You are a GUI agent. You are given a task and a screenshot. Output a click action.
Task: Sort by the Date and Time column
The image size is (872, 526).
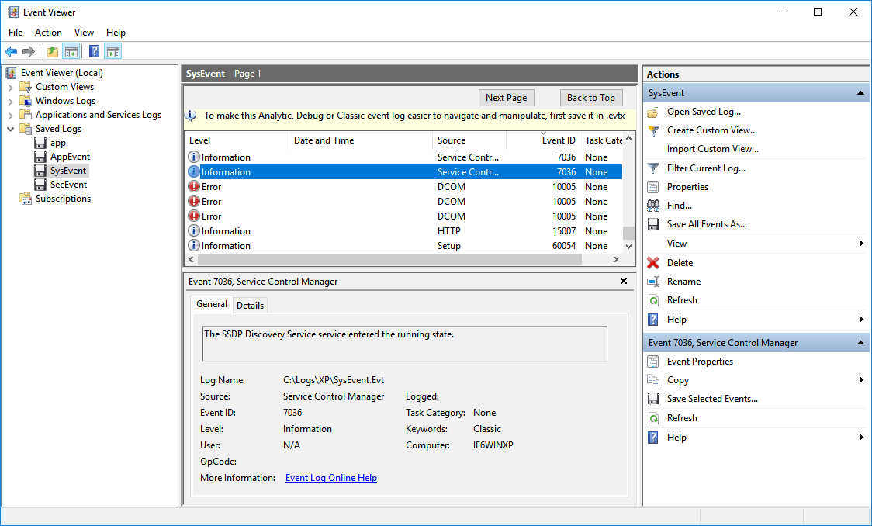tap(361, 140)
